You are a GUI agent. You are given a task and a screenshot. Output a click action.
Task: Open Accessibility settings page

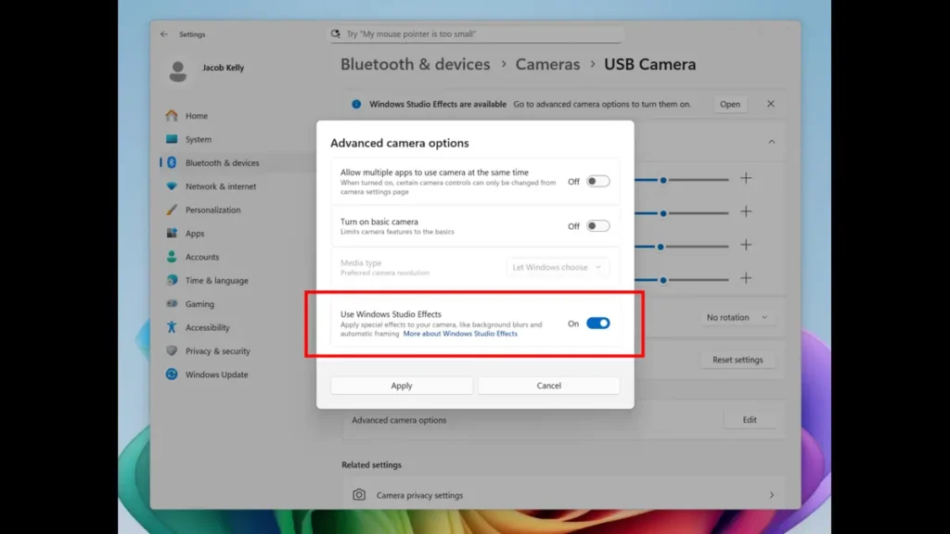(x=207, y=327)
